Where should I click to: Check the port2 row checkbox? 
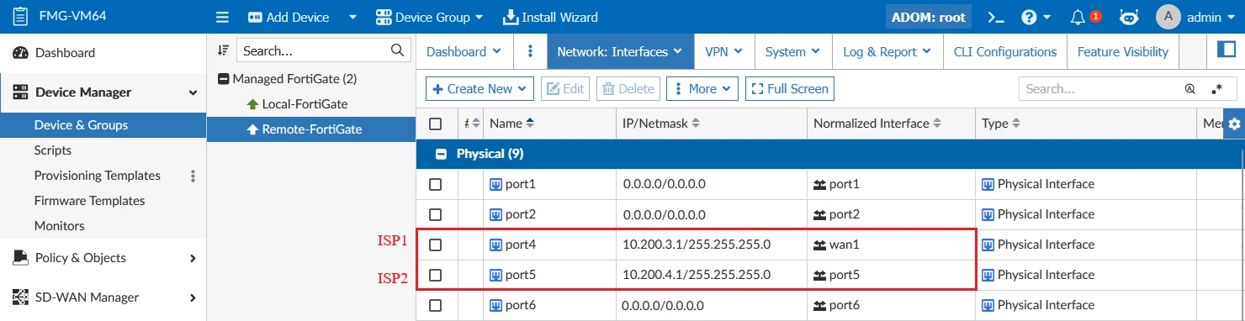[435, 214]
